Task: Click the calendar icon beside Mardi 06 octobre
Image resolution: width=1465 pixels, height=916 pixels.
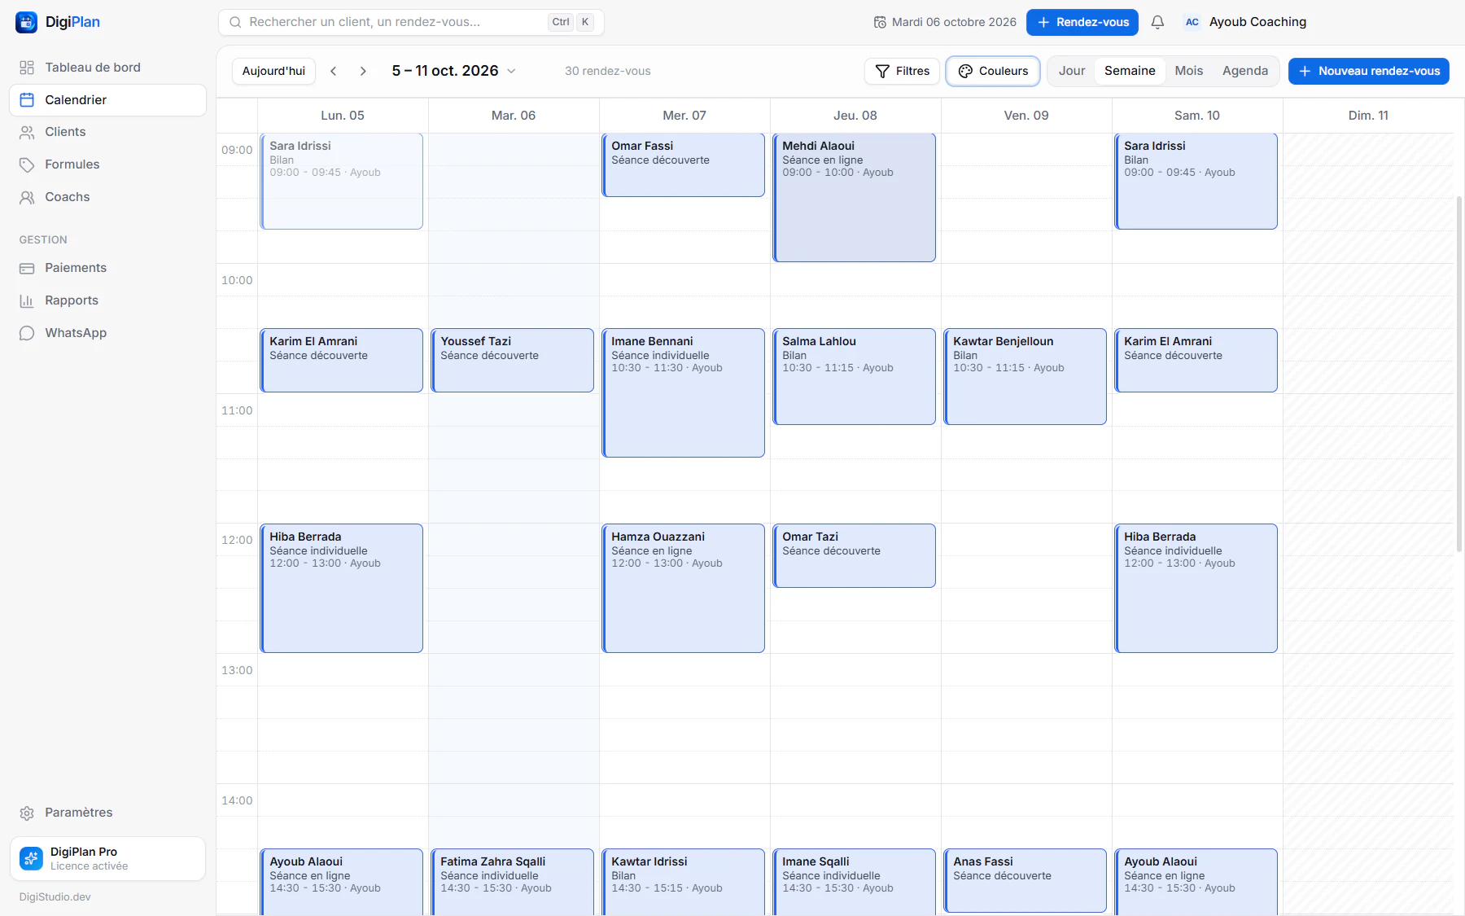Action: tap(880, 22)
